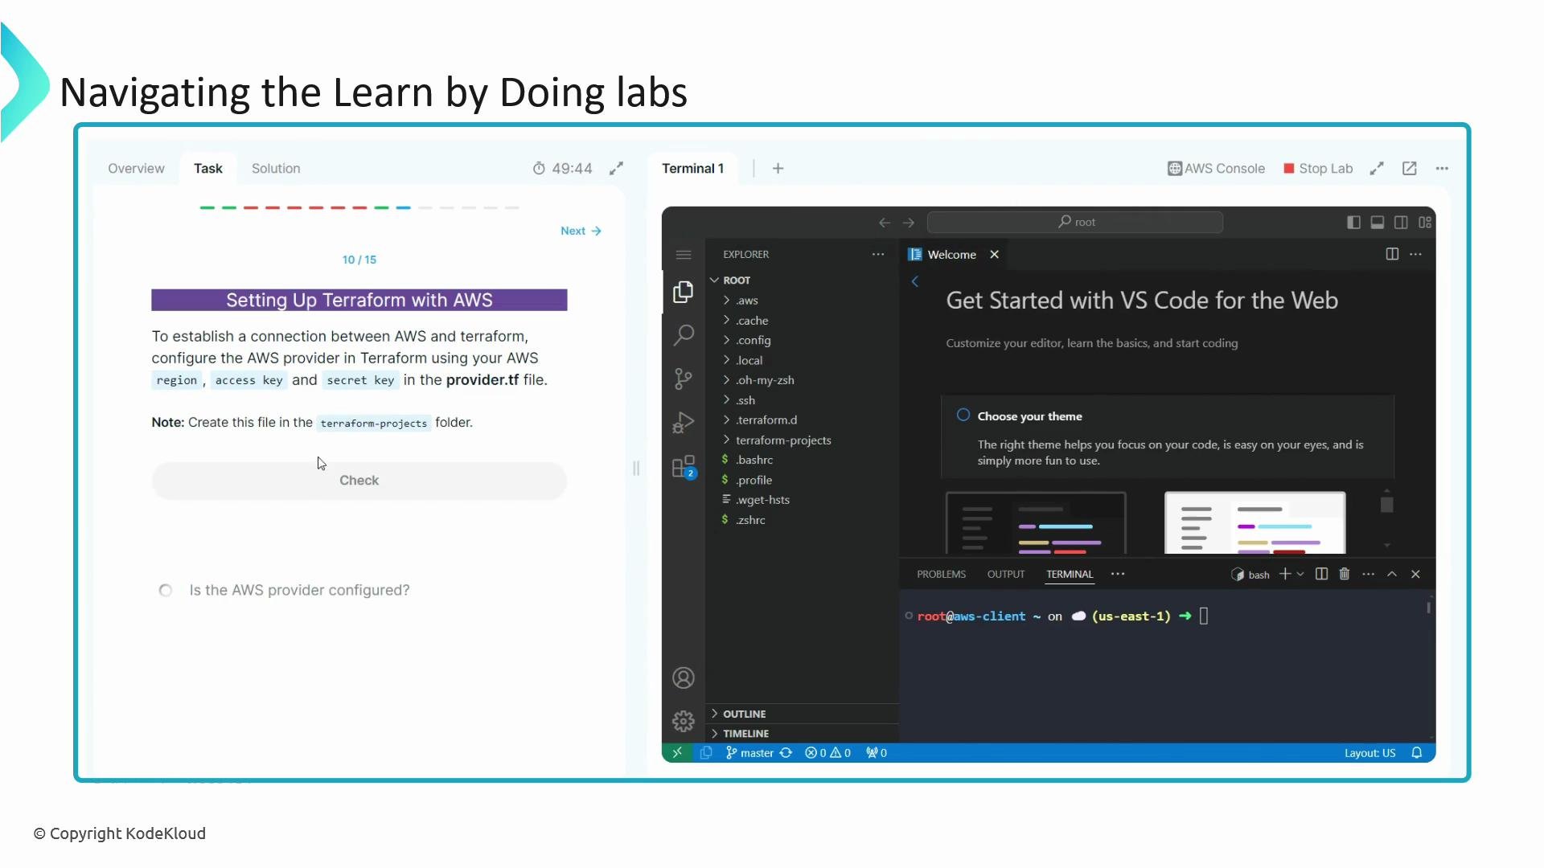The image size is (1544, 868).
Task: Open the Run and Debug view
Action: pyautogui.click(x=684, y=423)
